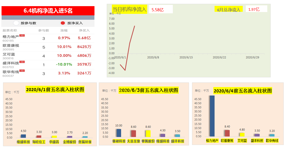Screen dimensions: 286x148
Task: Open 盛洋科技 stock in the table
Action: pos(11,63)
